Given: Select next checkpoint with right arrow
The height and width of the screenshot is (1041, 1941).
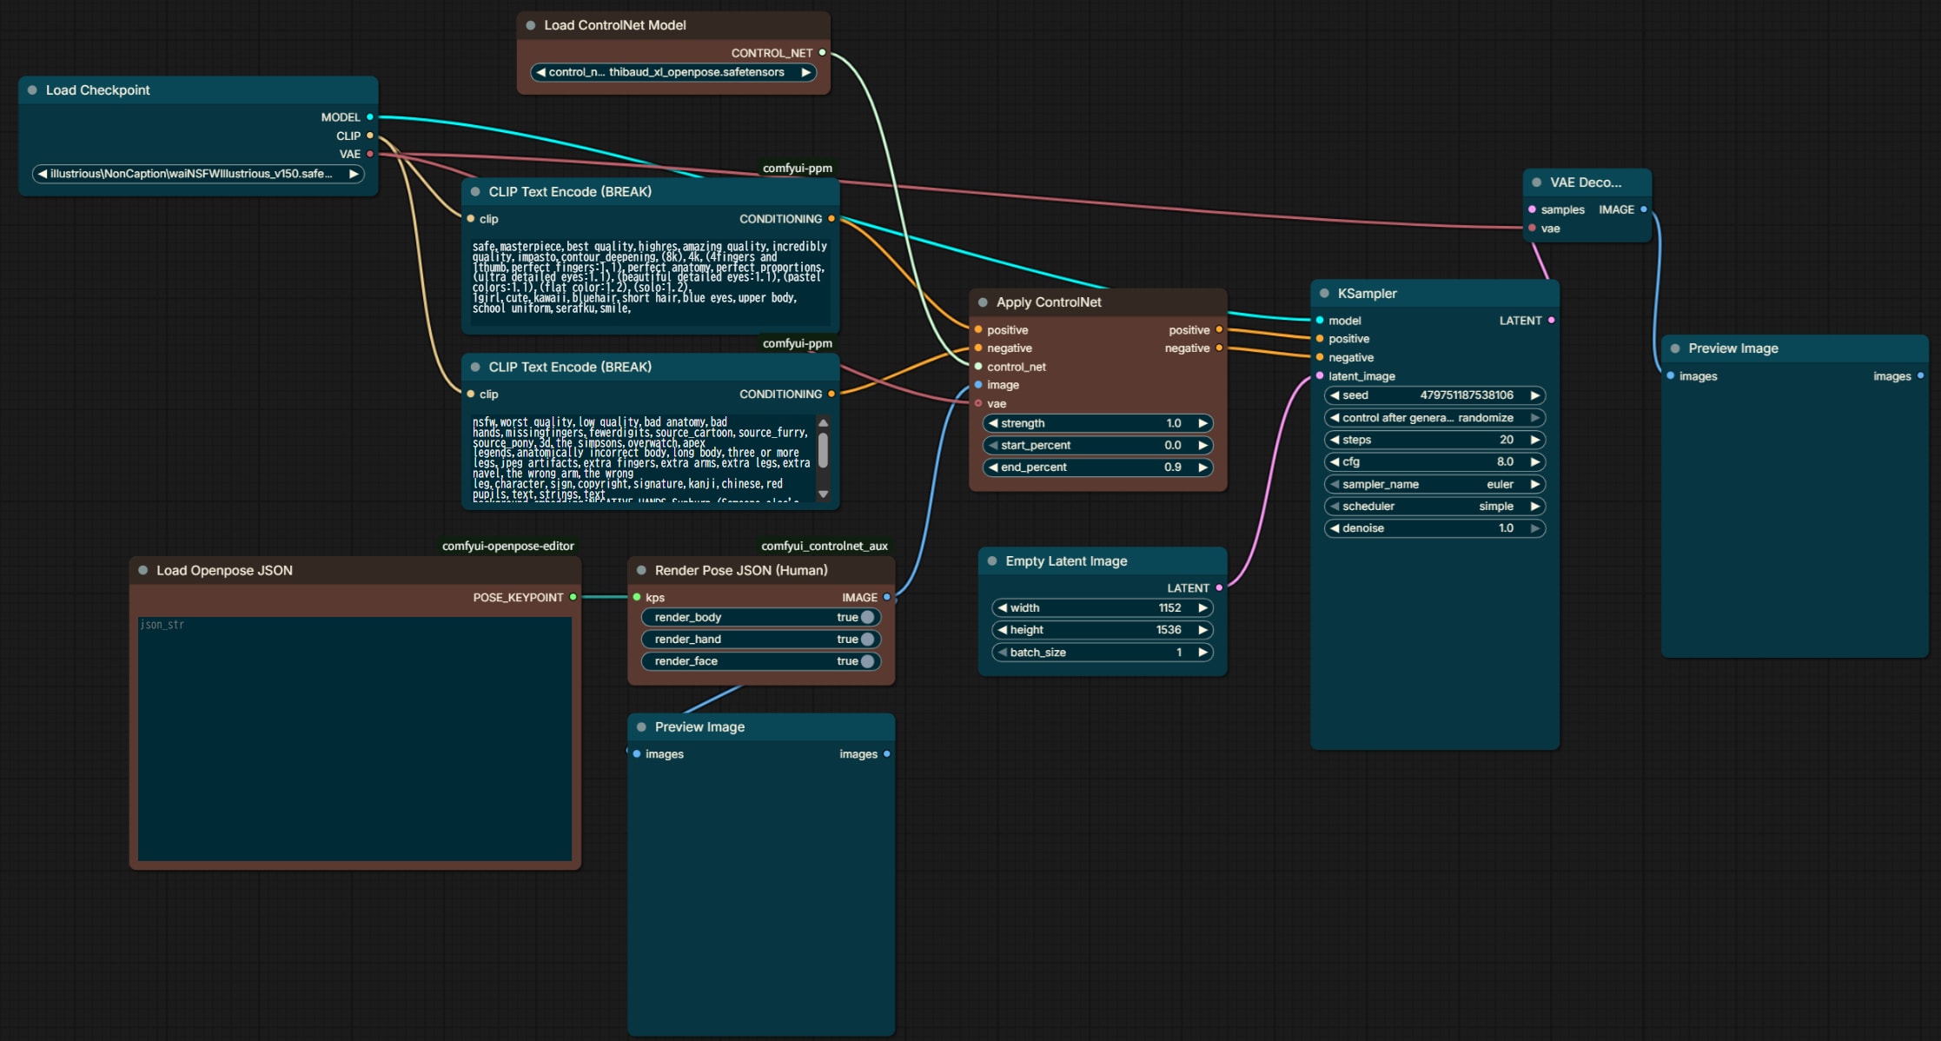Looking at the screenshot, I should [x=354, y=174].
